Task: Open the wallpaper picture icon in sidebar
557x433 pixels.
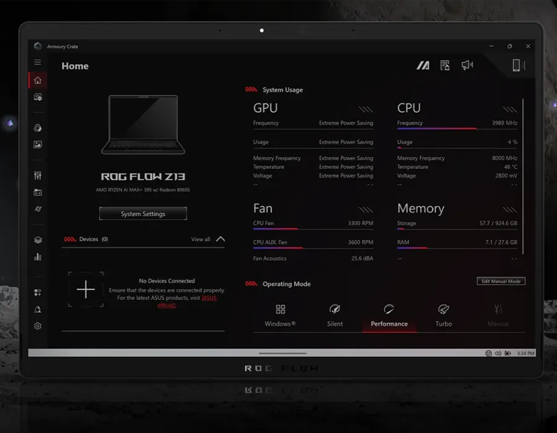Action: 38,145
